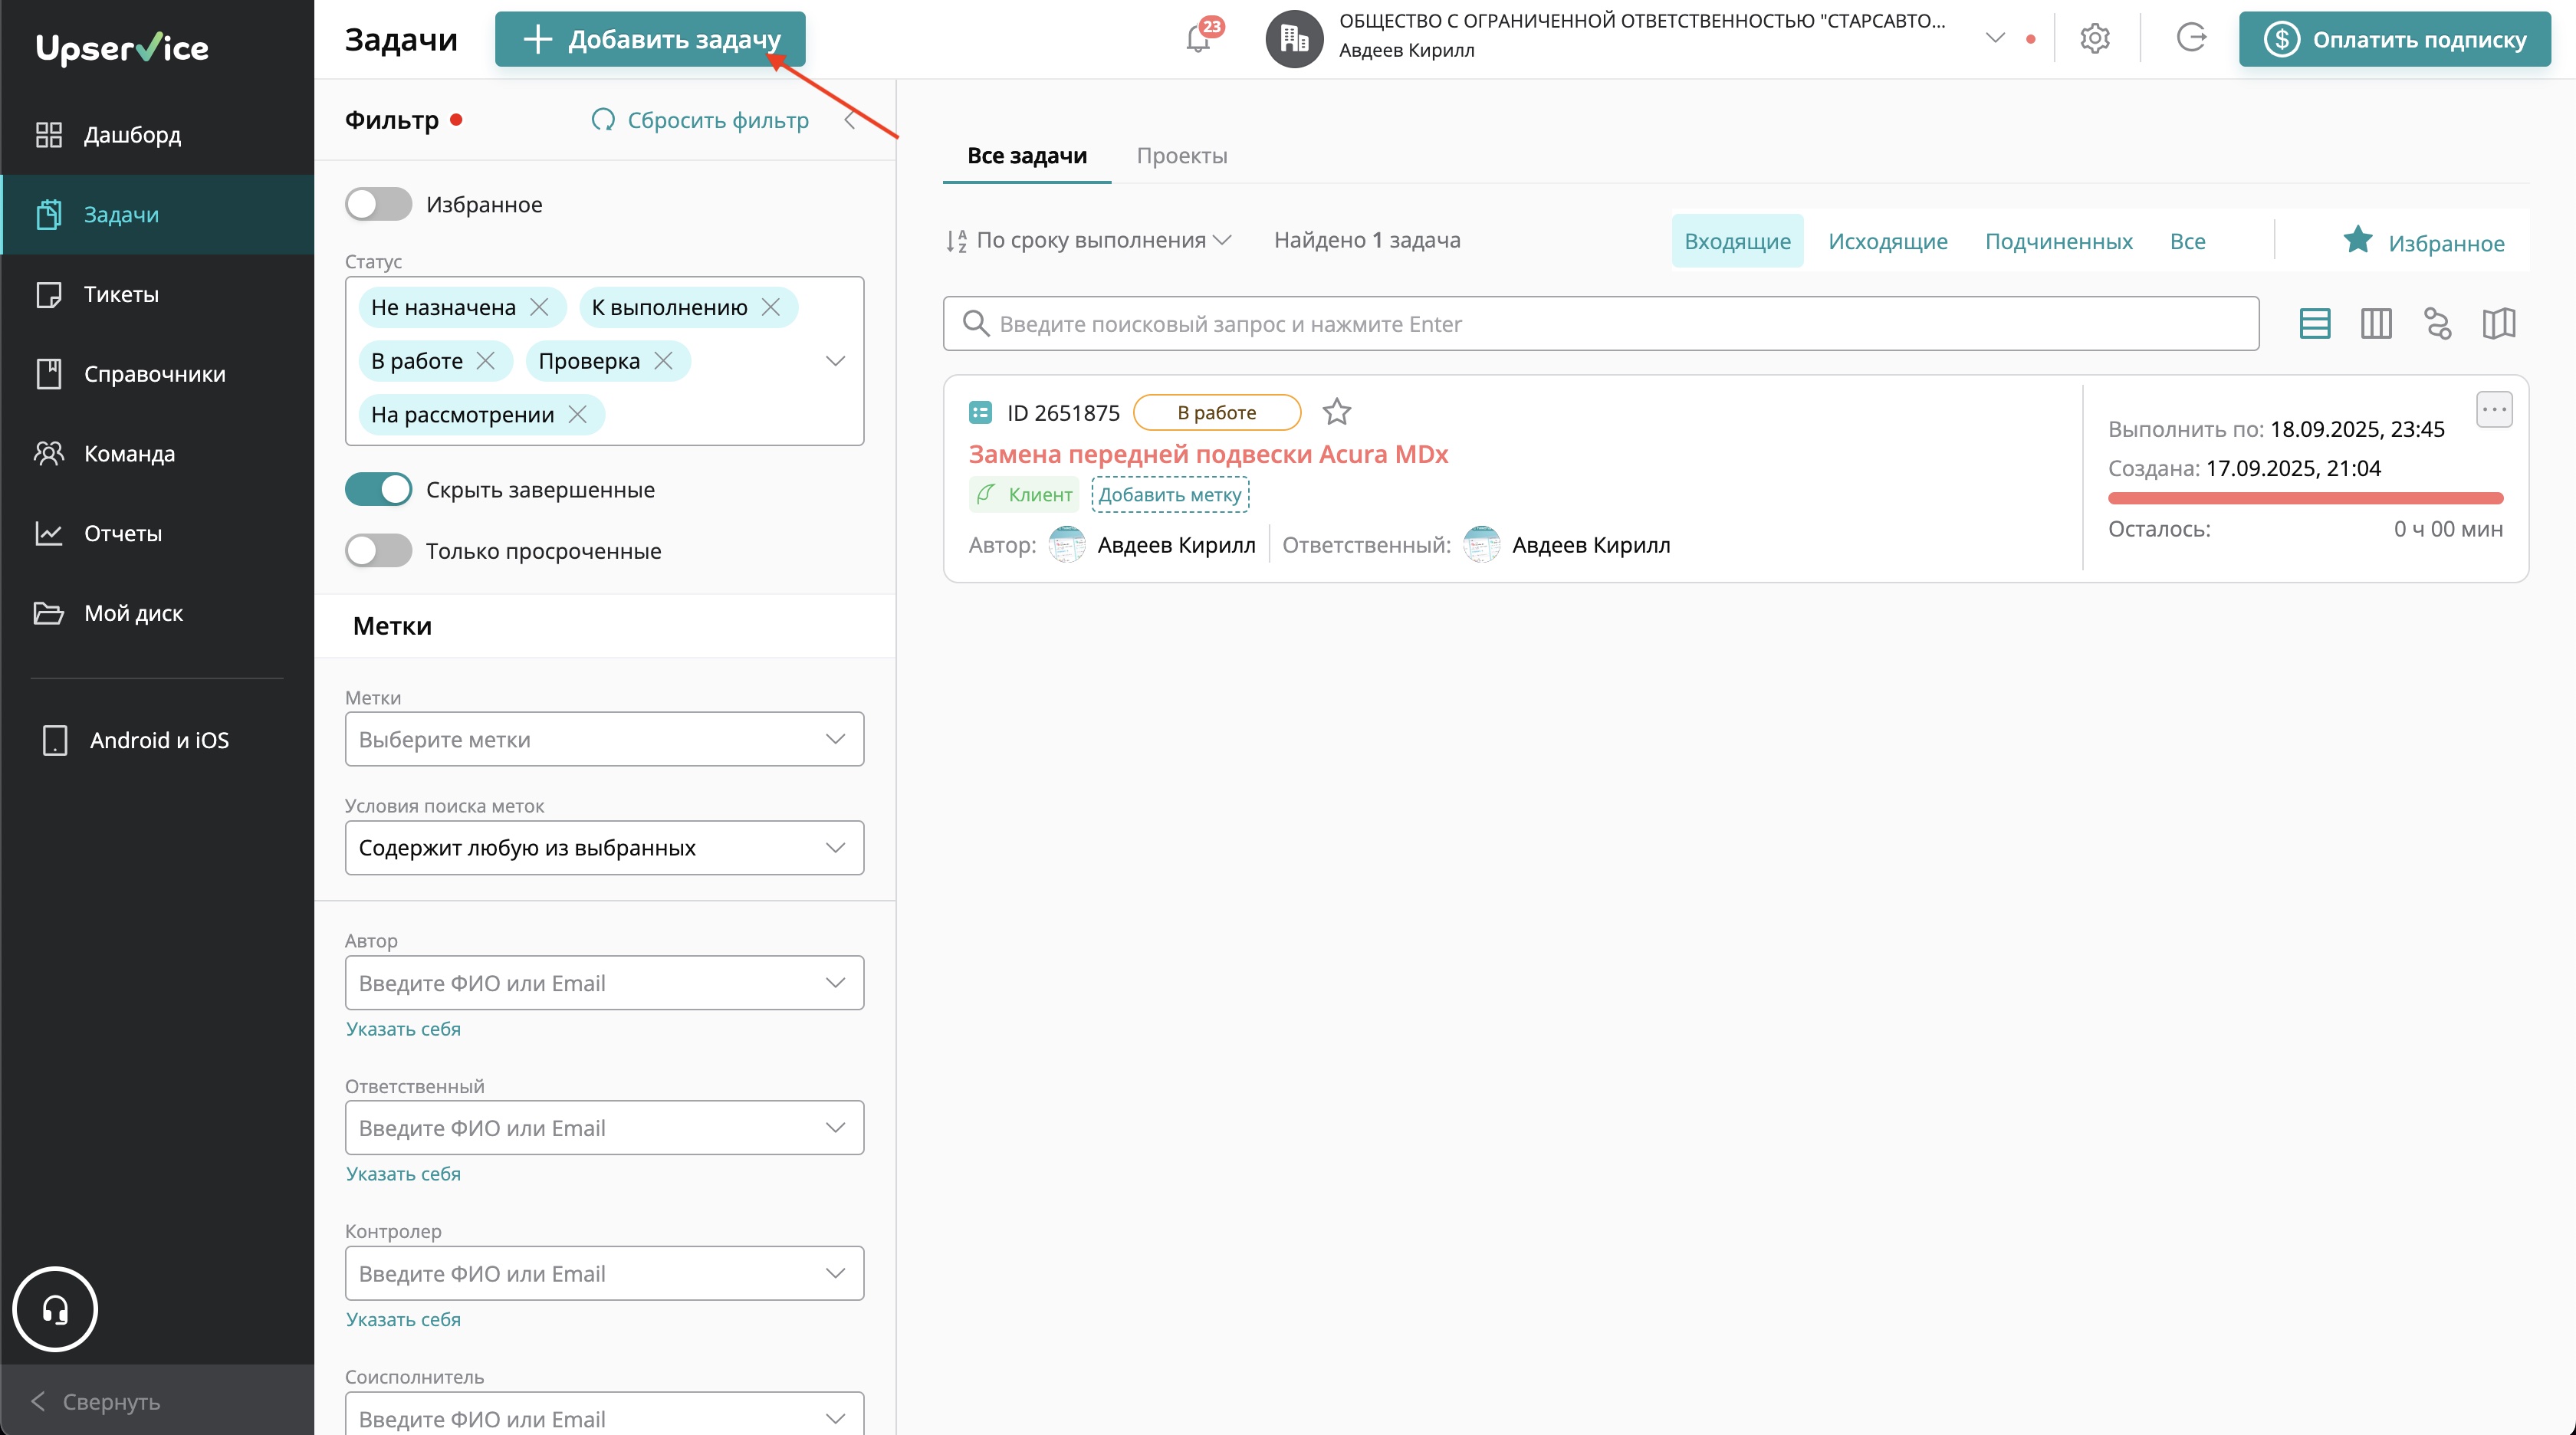
Task: Open the task card three-dots menu
Action: [x=2494, y=409]
